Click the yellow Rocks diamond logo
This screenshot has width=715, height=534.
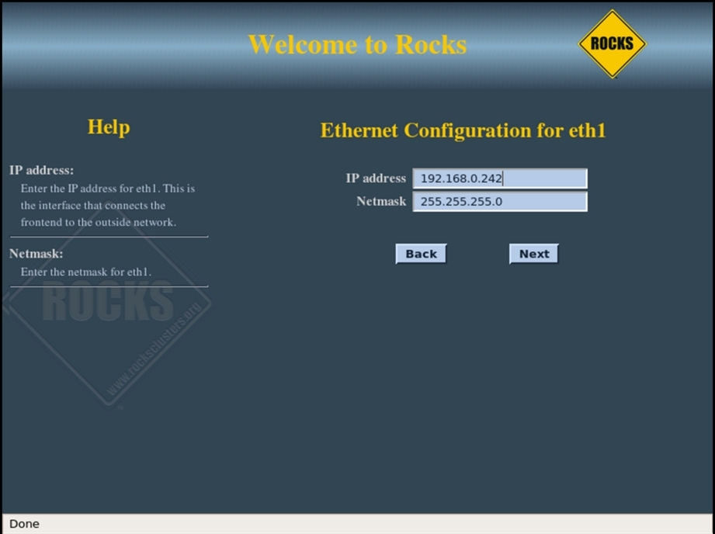612,43
